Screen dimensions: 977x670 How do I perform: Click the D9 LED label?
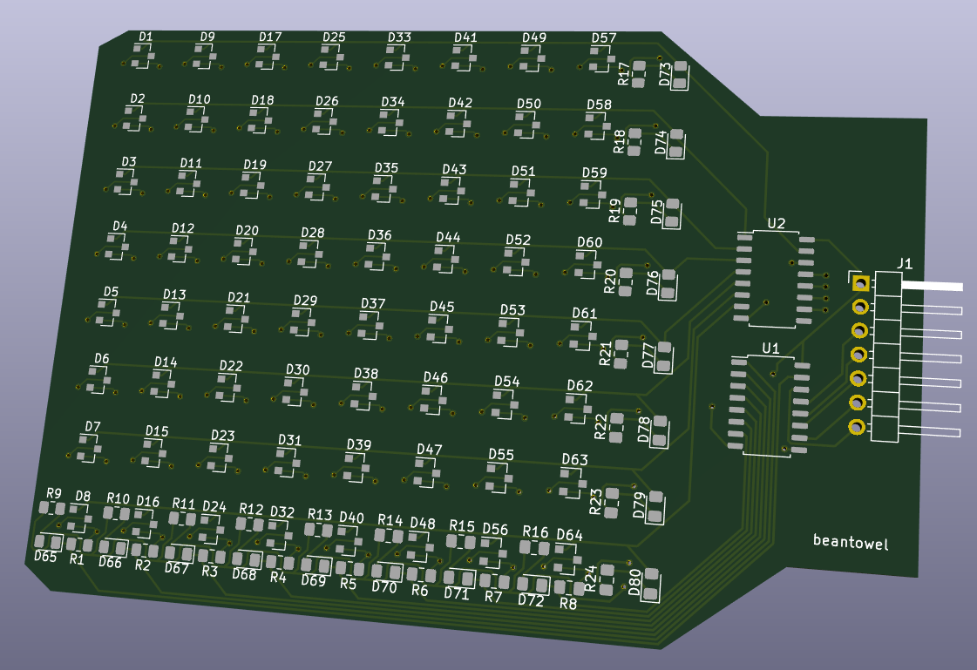pos(207,37)
